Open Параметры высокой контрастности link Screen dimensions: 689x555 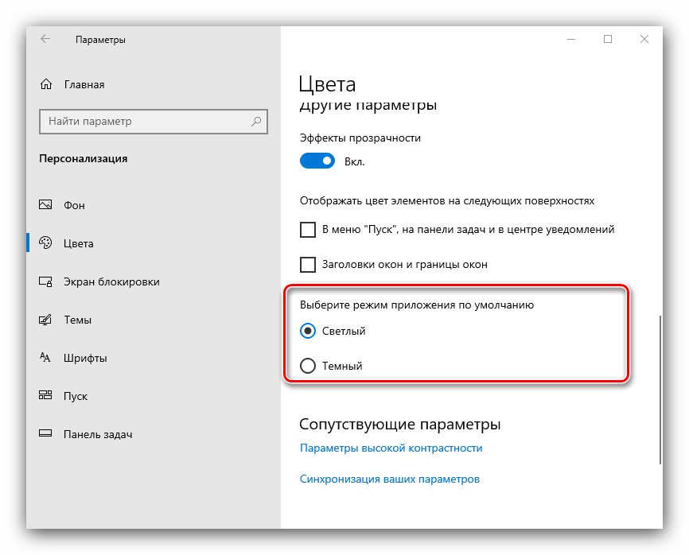click(x=391, y=448)
